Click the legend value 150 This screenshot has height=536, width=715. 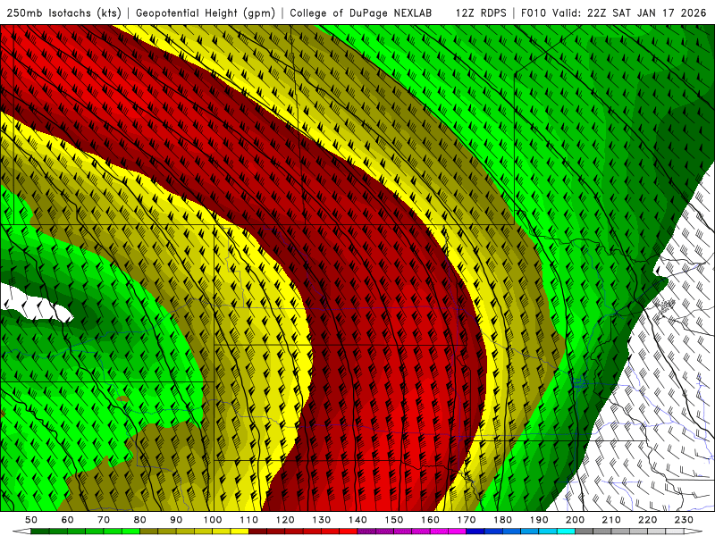393,520
